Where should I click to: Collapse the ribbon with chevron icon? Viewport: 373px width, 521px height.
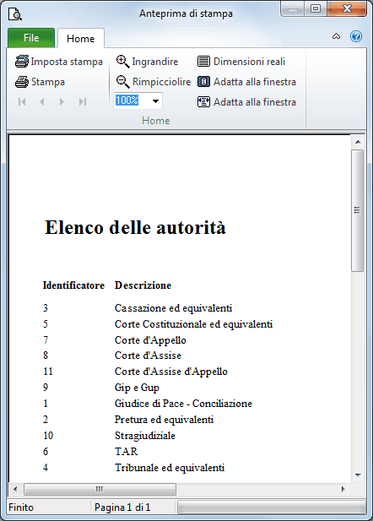(336, 36)
